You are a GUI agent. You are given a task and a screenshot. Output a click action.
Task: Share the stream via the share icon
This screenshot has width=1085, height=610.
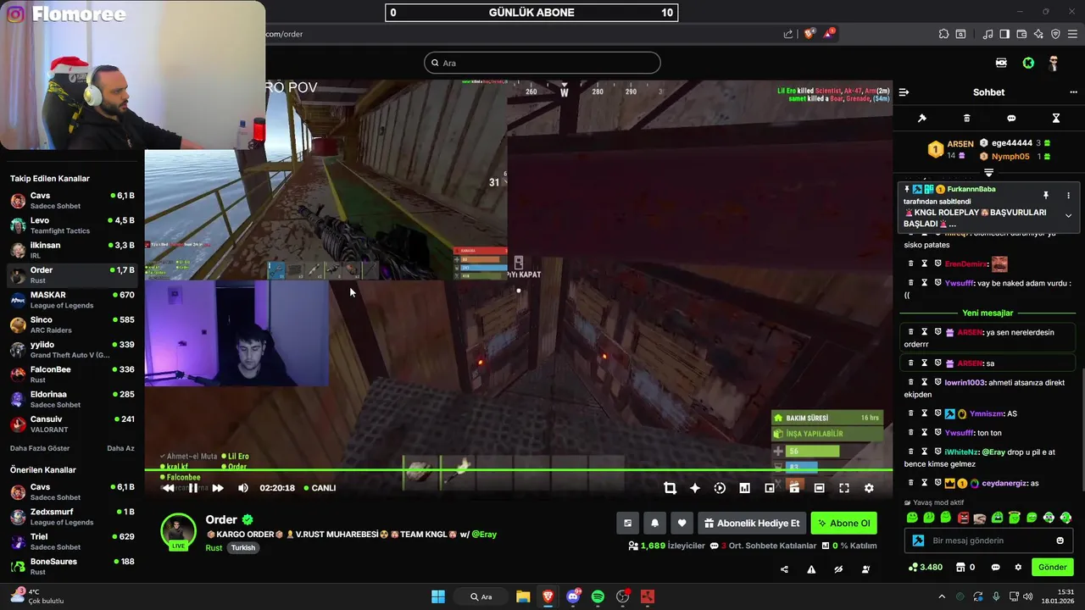click(x=784, y=569)
